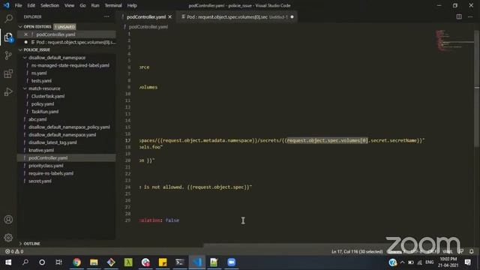Image resolution: width=480 pixels, height=270 pixels.
Task: Click the editor minimap preview
Action: pos(454,40)
